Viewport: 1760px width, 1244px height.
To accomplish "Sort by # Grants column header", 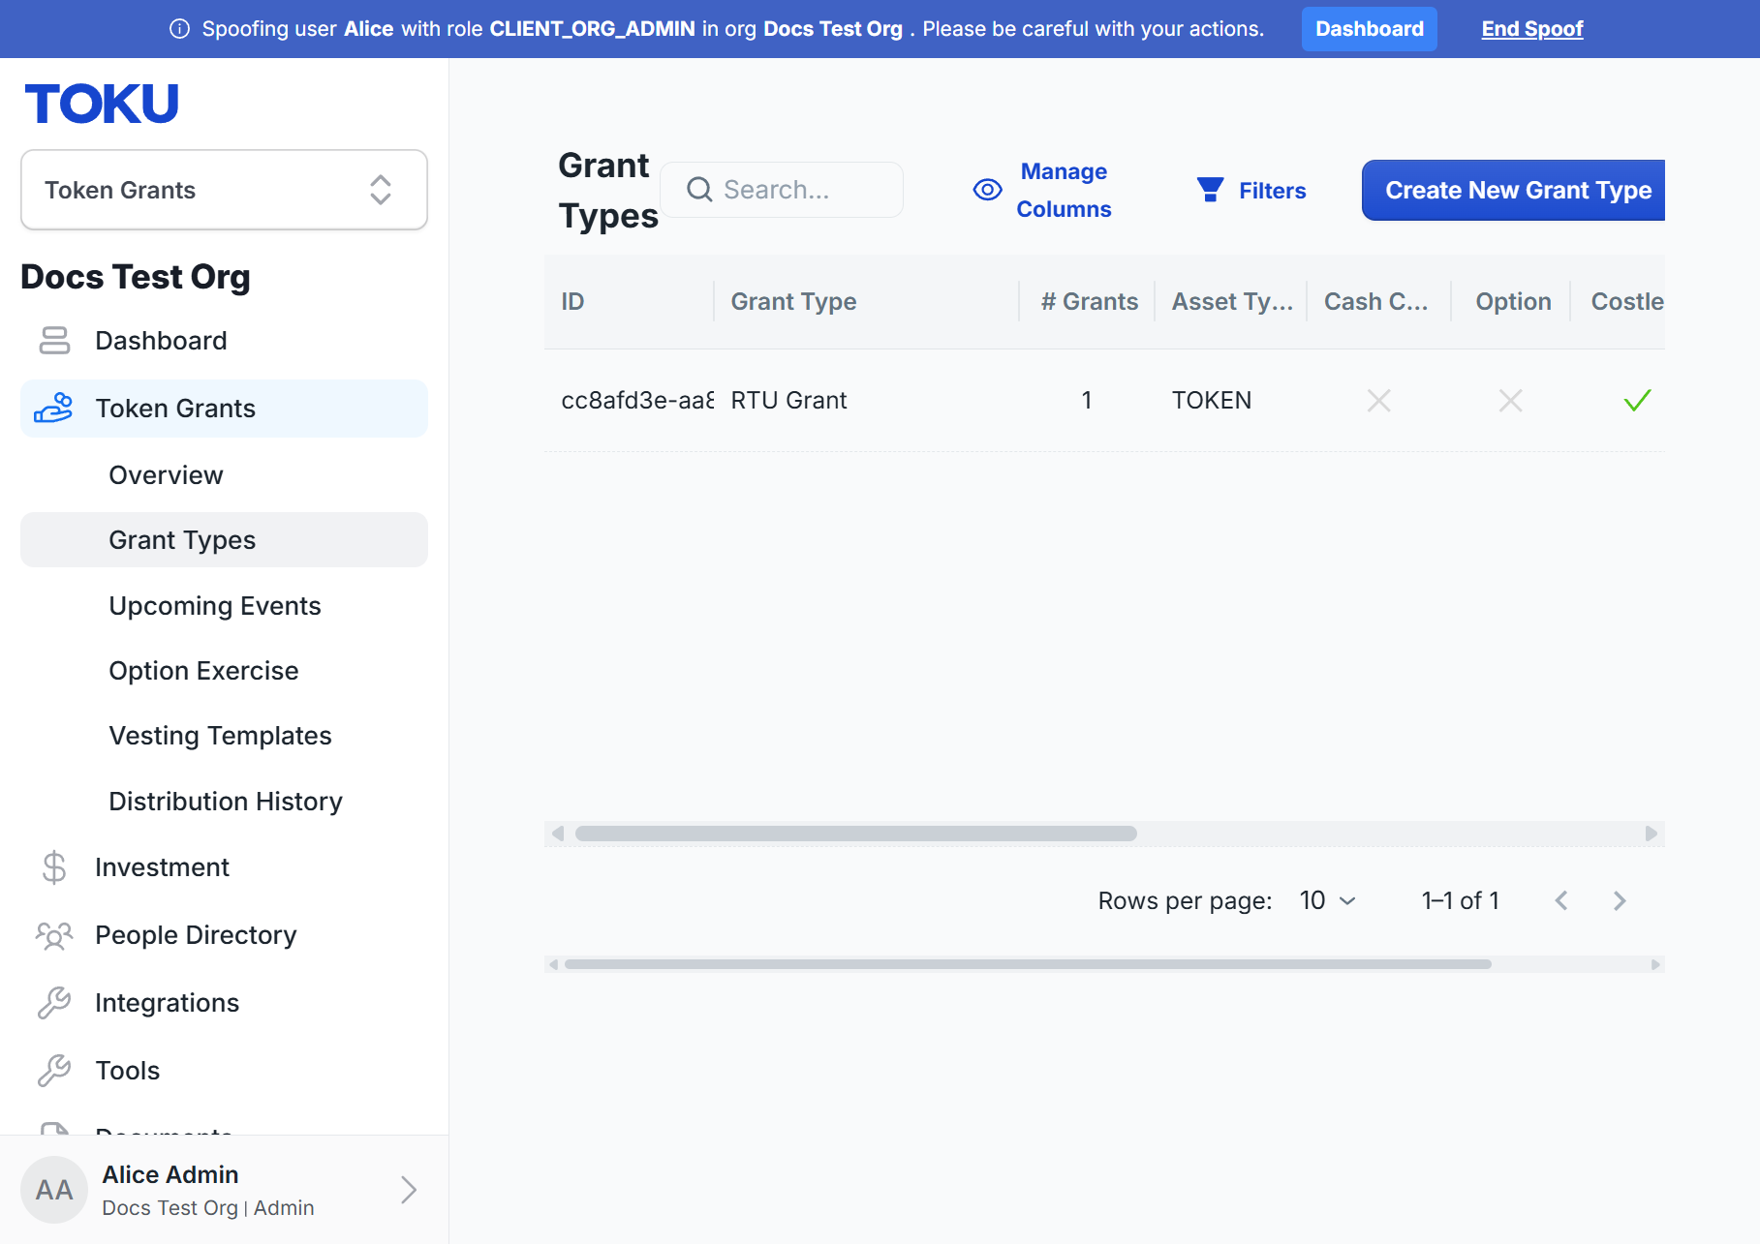I will (1089, 301).
